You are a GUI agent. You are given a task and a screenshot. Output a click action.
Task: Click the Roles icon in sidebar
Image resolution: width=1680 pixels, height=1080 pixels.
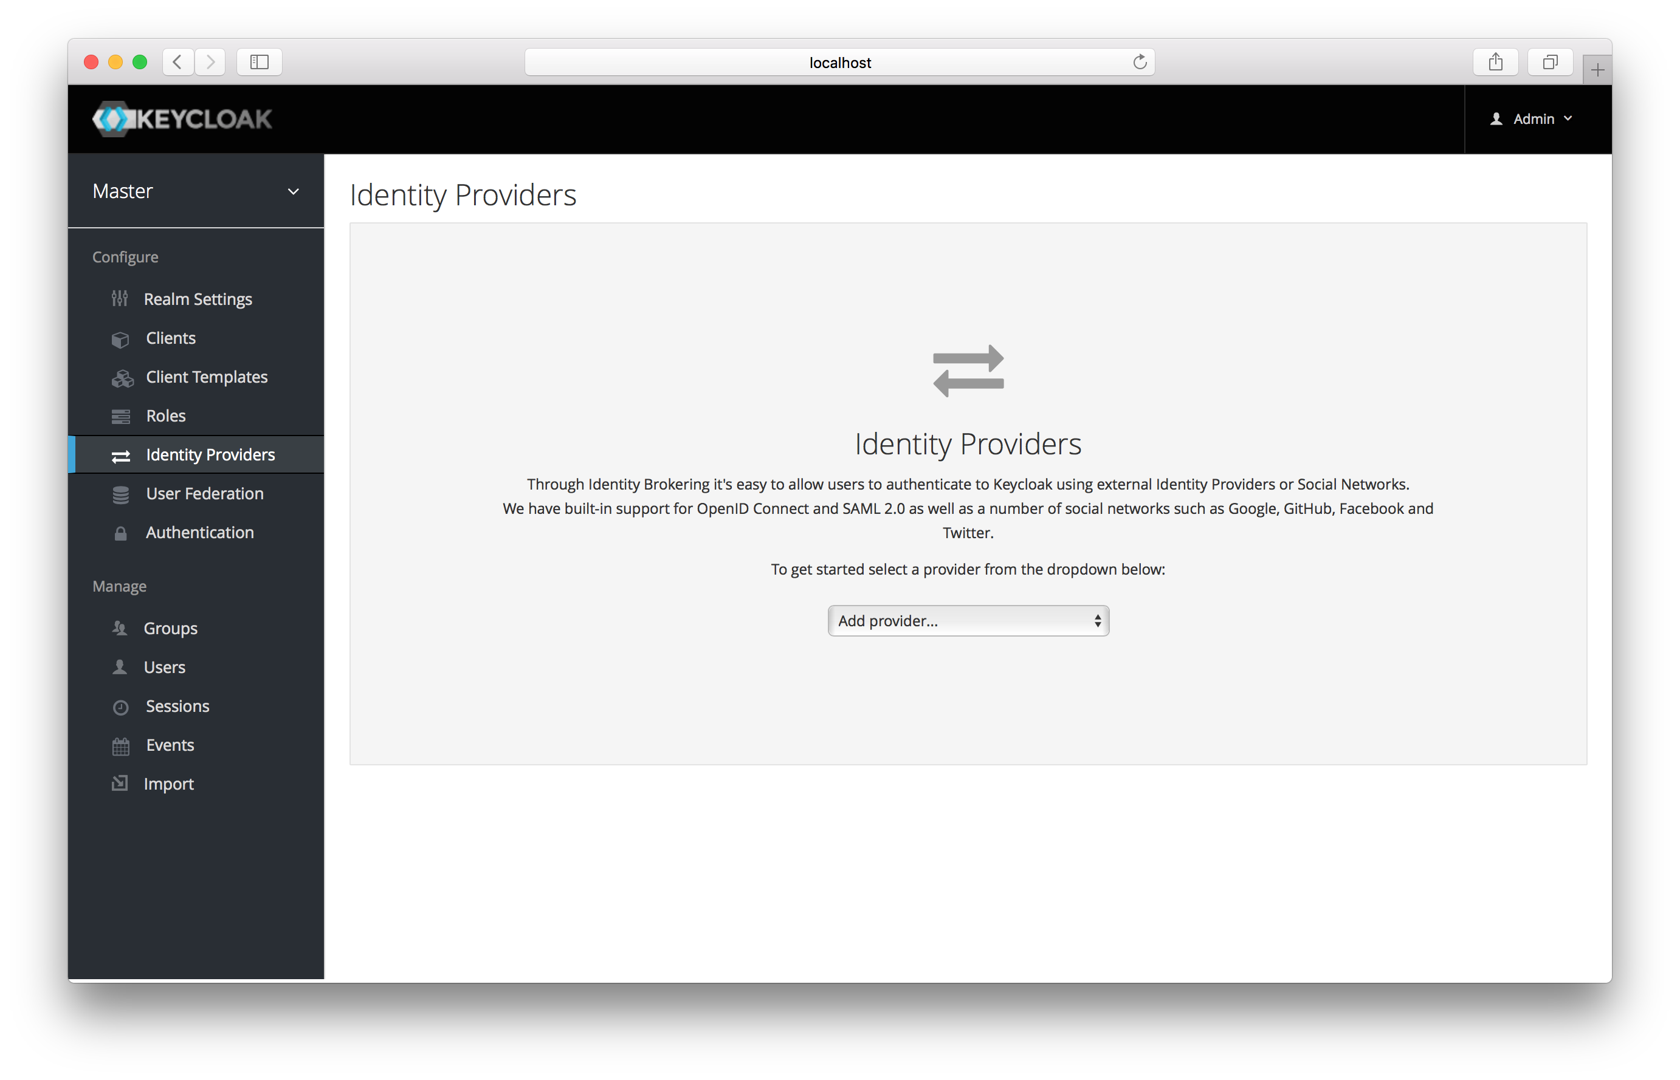[120, 415]
